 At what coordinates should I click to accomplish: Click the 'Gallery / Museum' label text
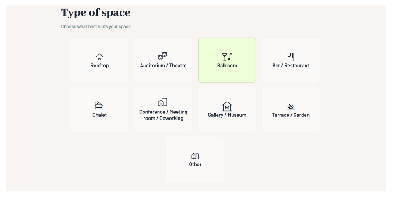[227, 115]
